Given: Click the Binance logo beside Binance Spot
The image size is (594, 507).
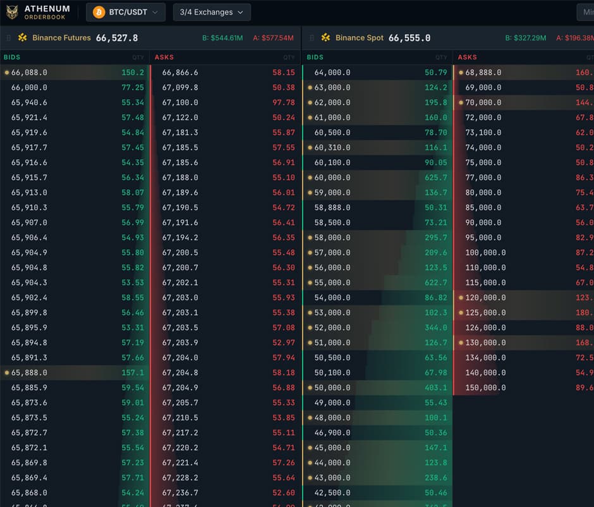Looking at the screenshot, I should pyautogui.click(x=326, y=38).
